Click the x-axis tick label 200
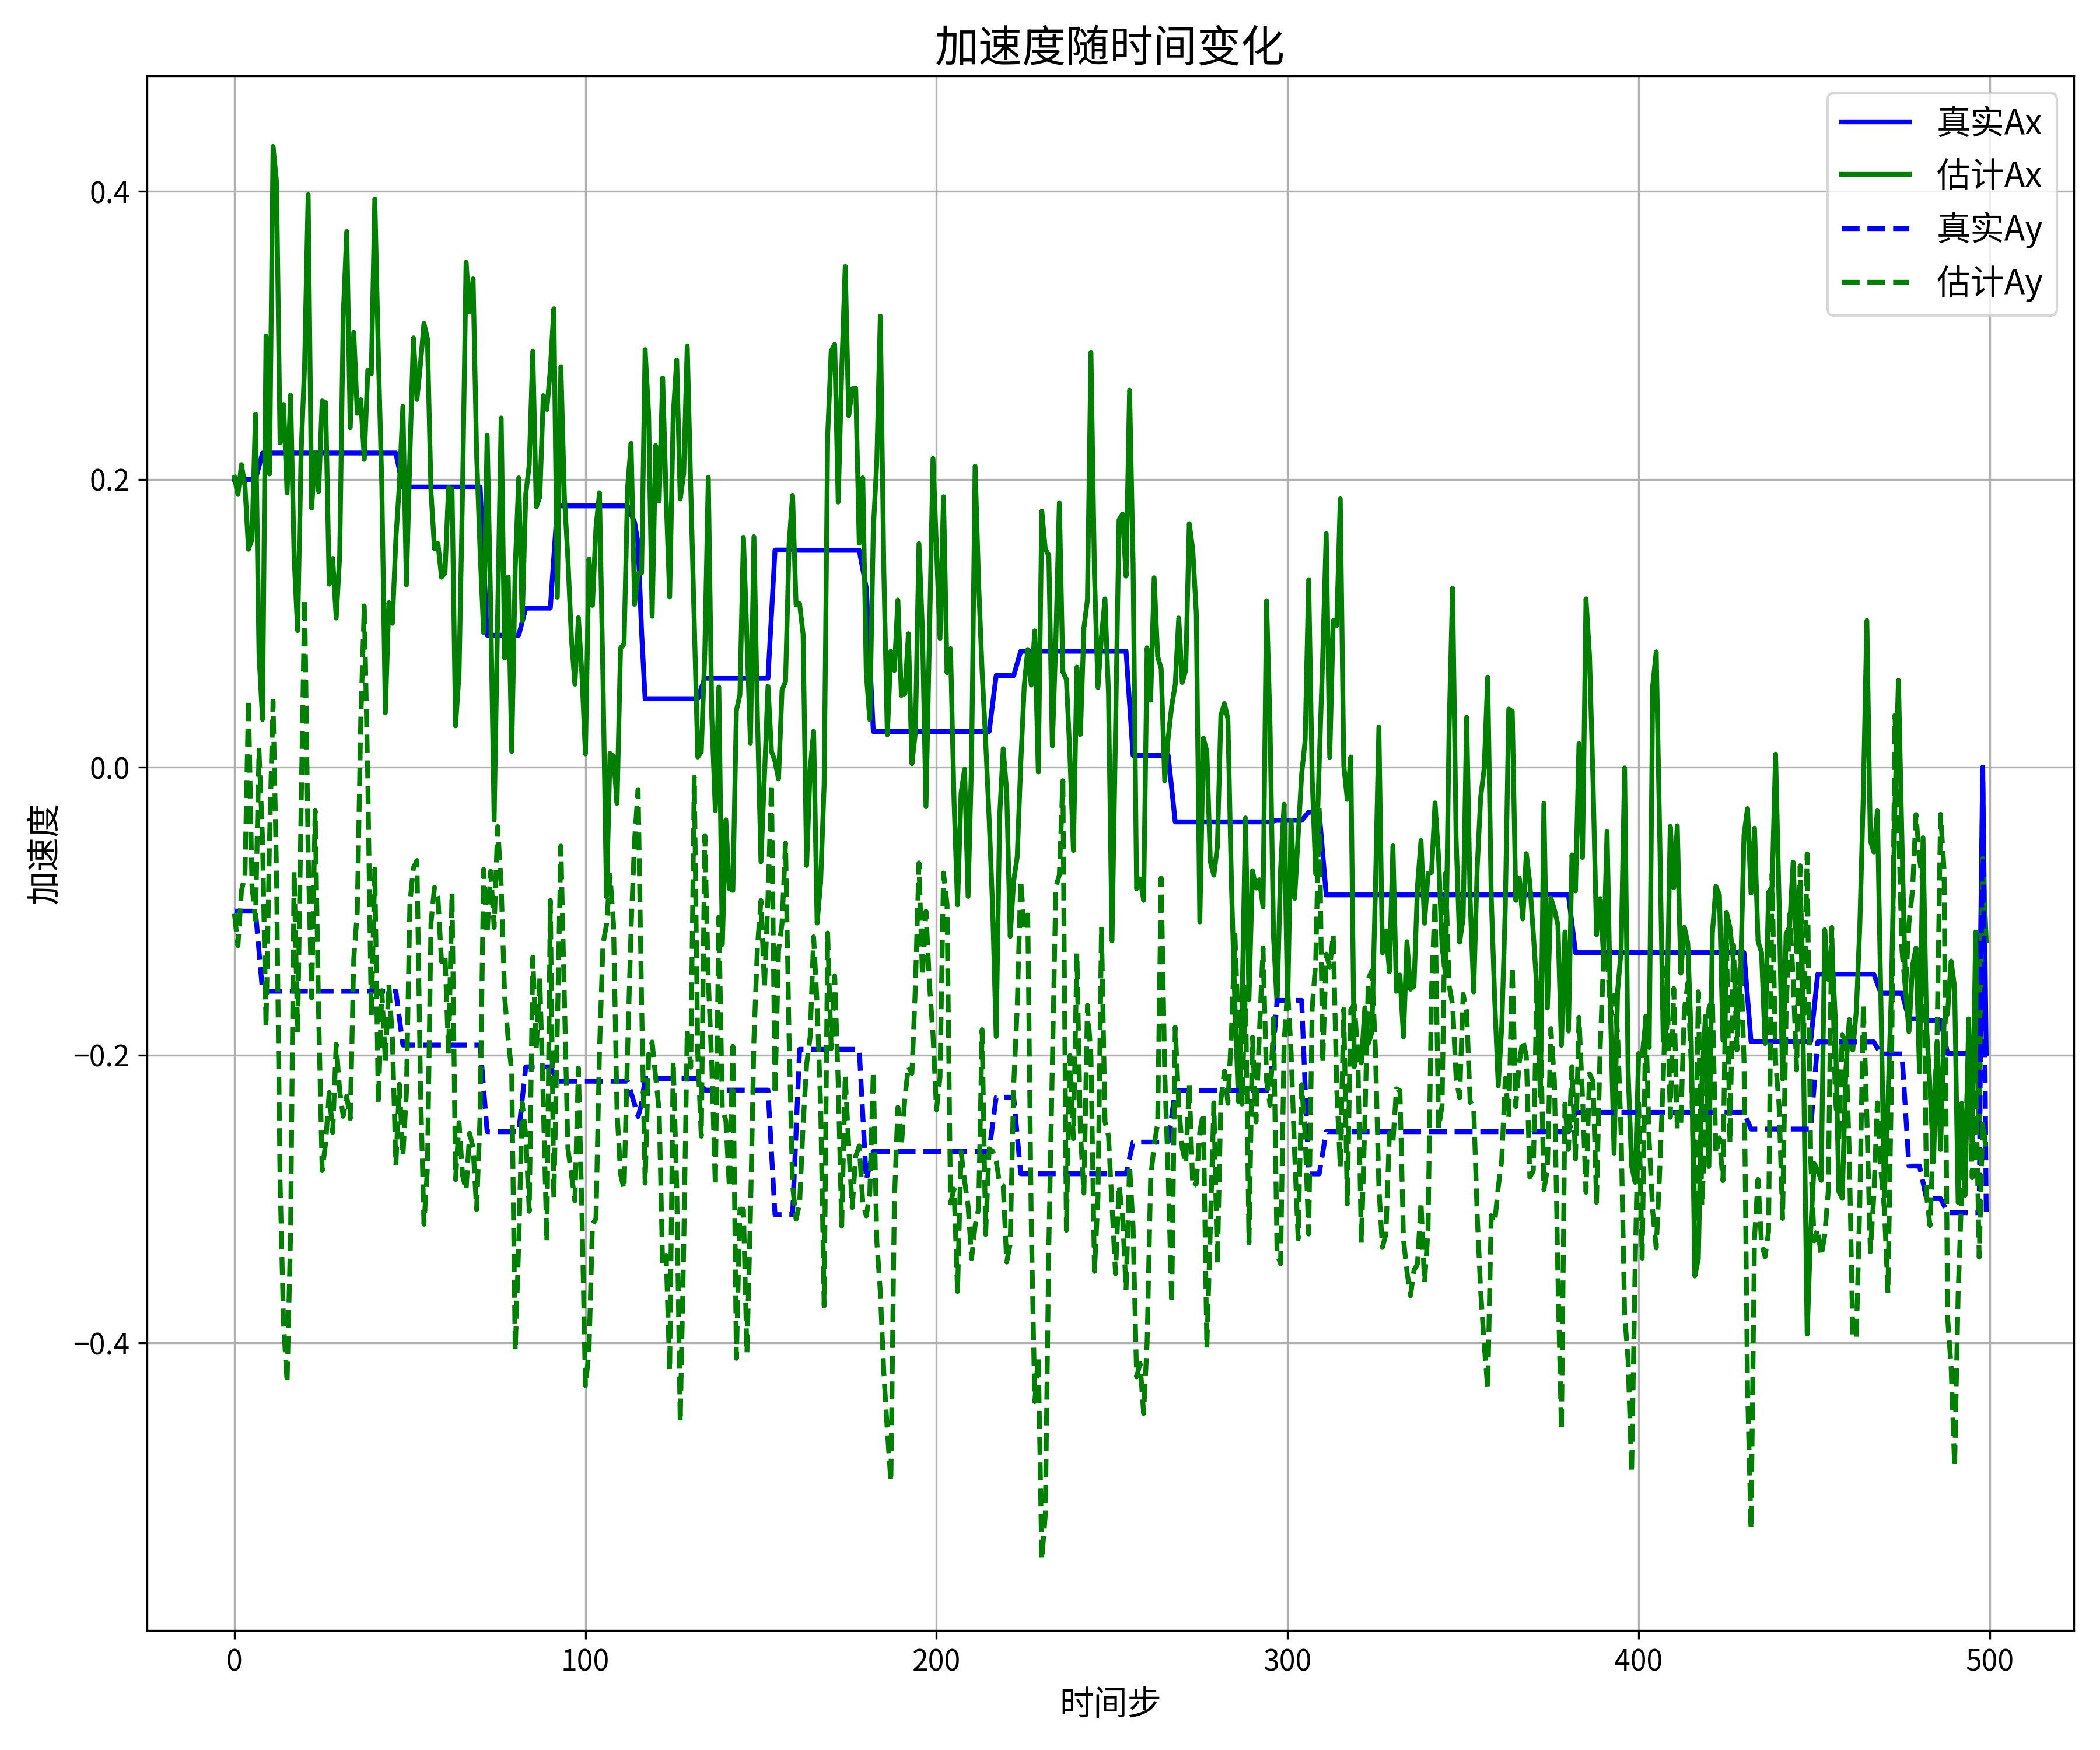The width and height of the screenshot is (2100, 1750). (x=936, y=1660)
